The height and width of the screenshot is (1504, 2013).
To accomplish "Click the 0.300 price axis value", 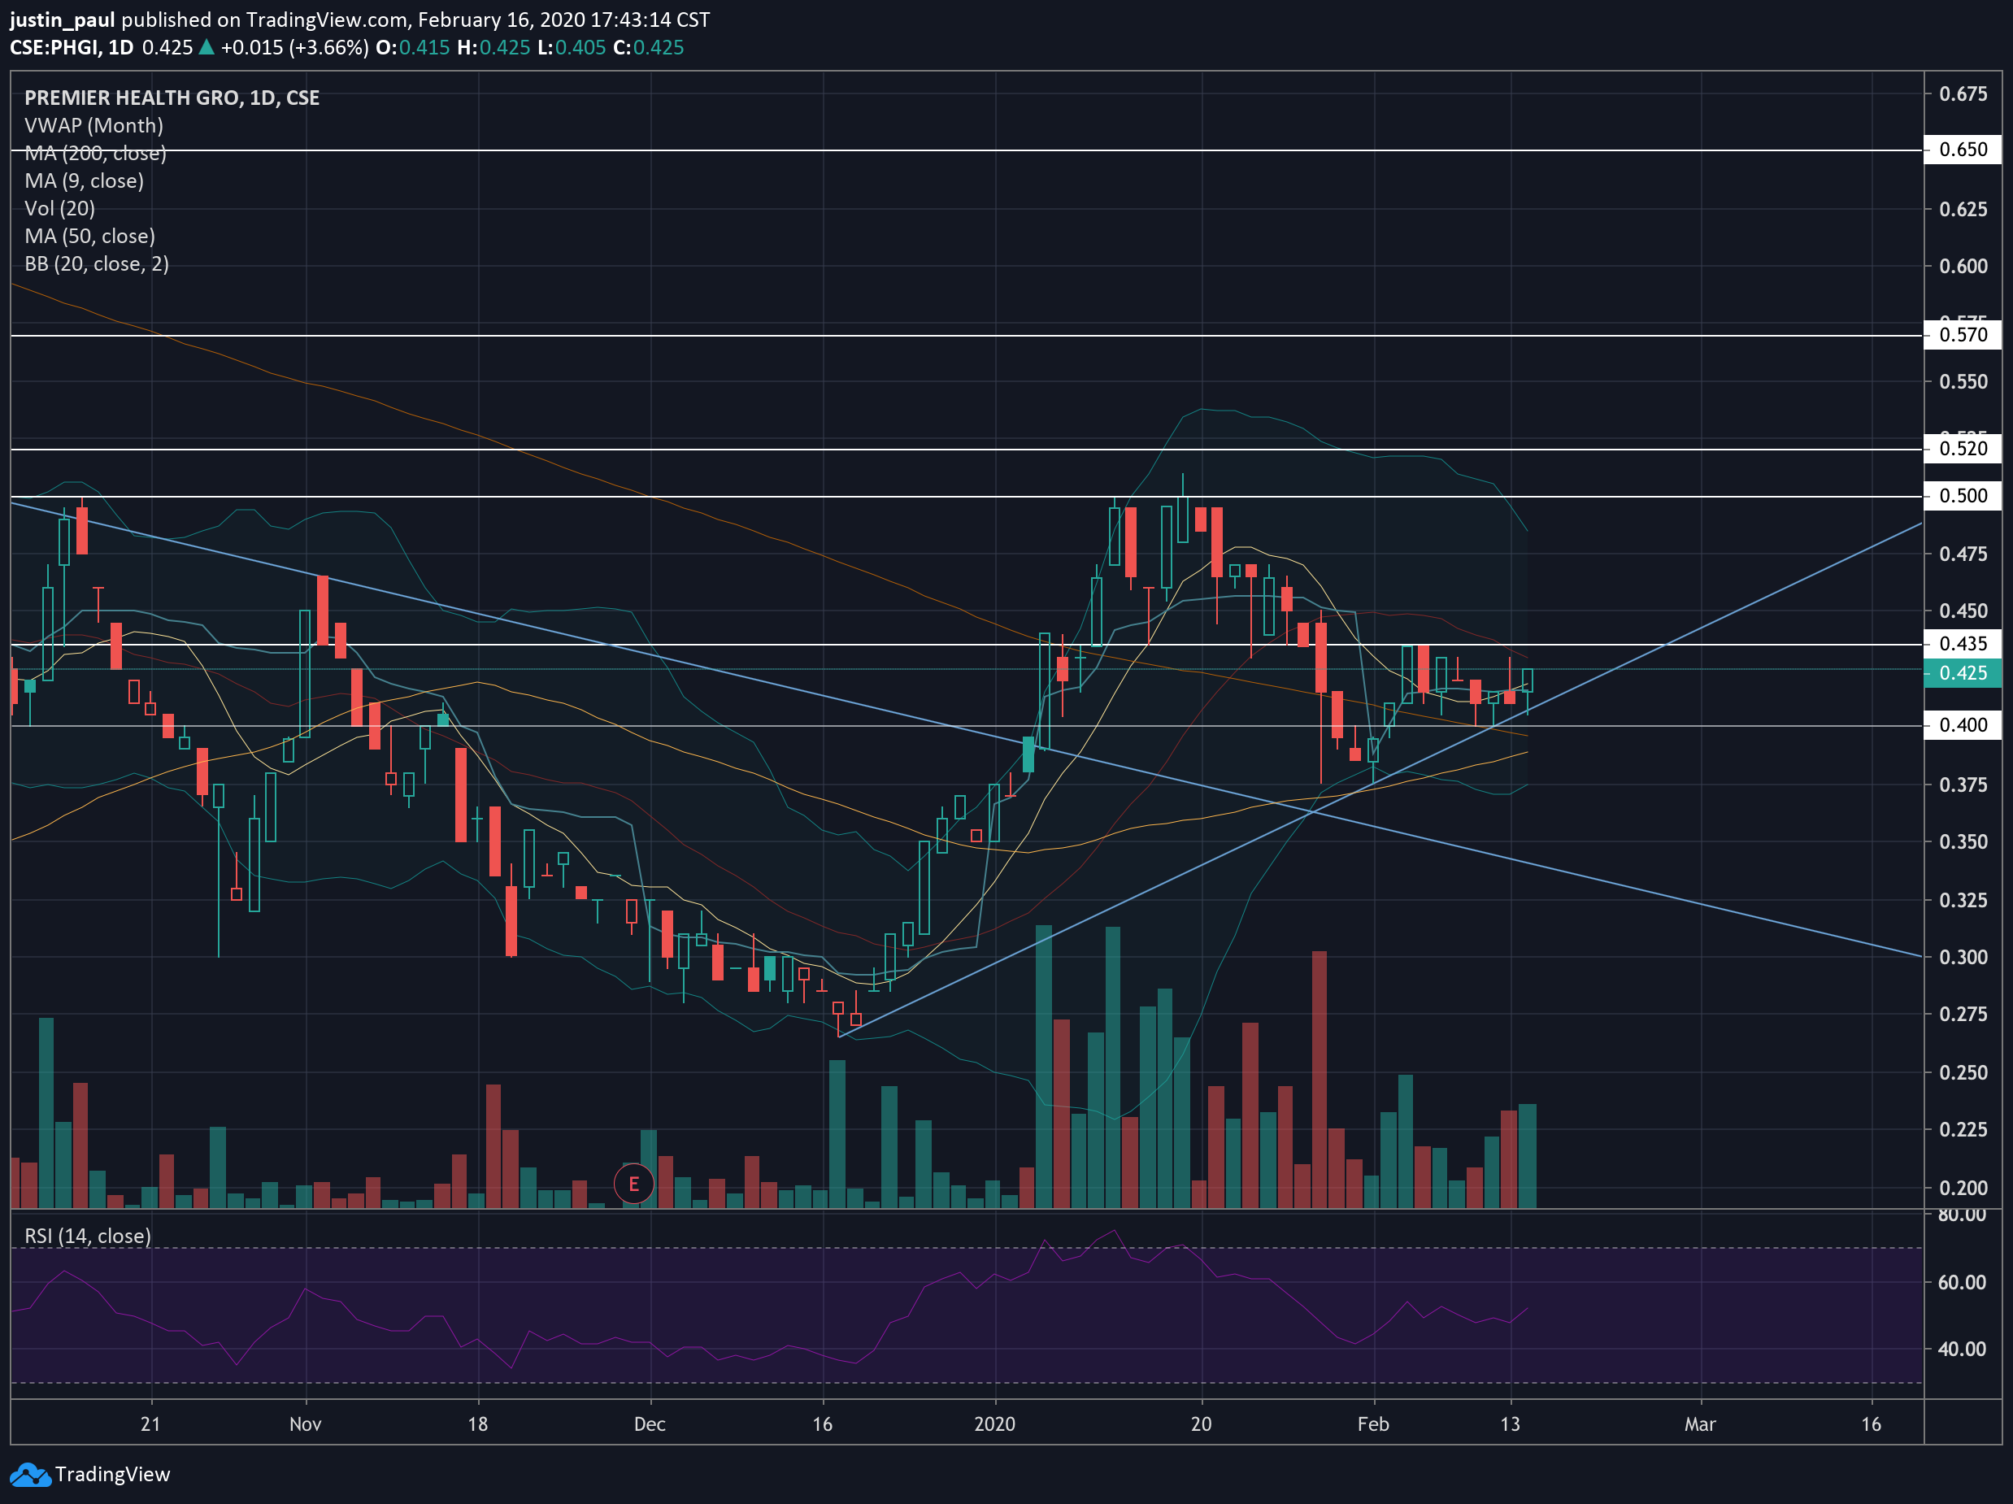I will [x=1963, y=957].
